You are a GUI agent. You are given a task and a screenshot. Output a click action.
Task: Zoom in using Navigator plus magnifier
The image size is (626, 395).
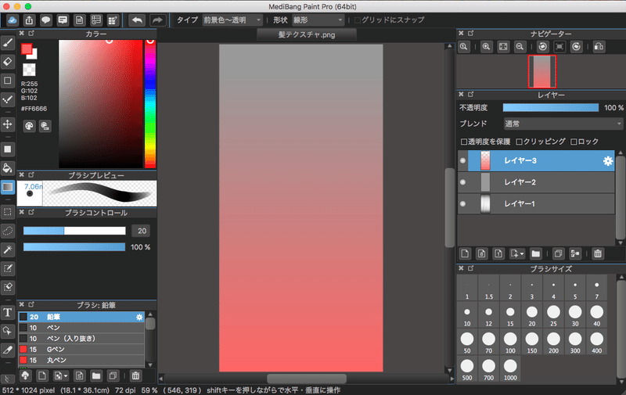coord(486,47)
